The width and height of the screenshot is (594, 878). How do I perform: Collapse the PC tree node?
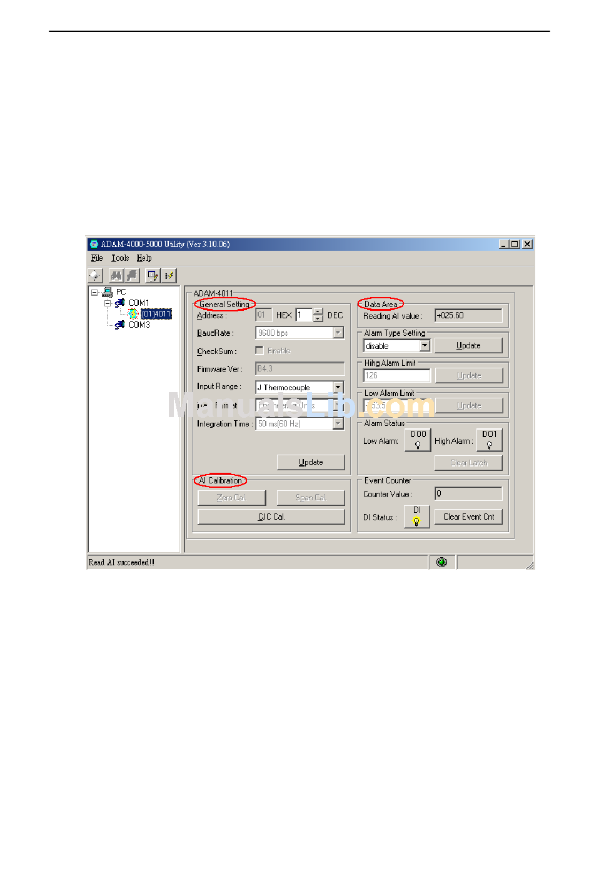click(94, 292)
